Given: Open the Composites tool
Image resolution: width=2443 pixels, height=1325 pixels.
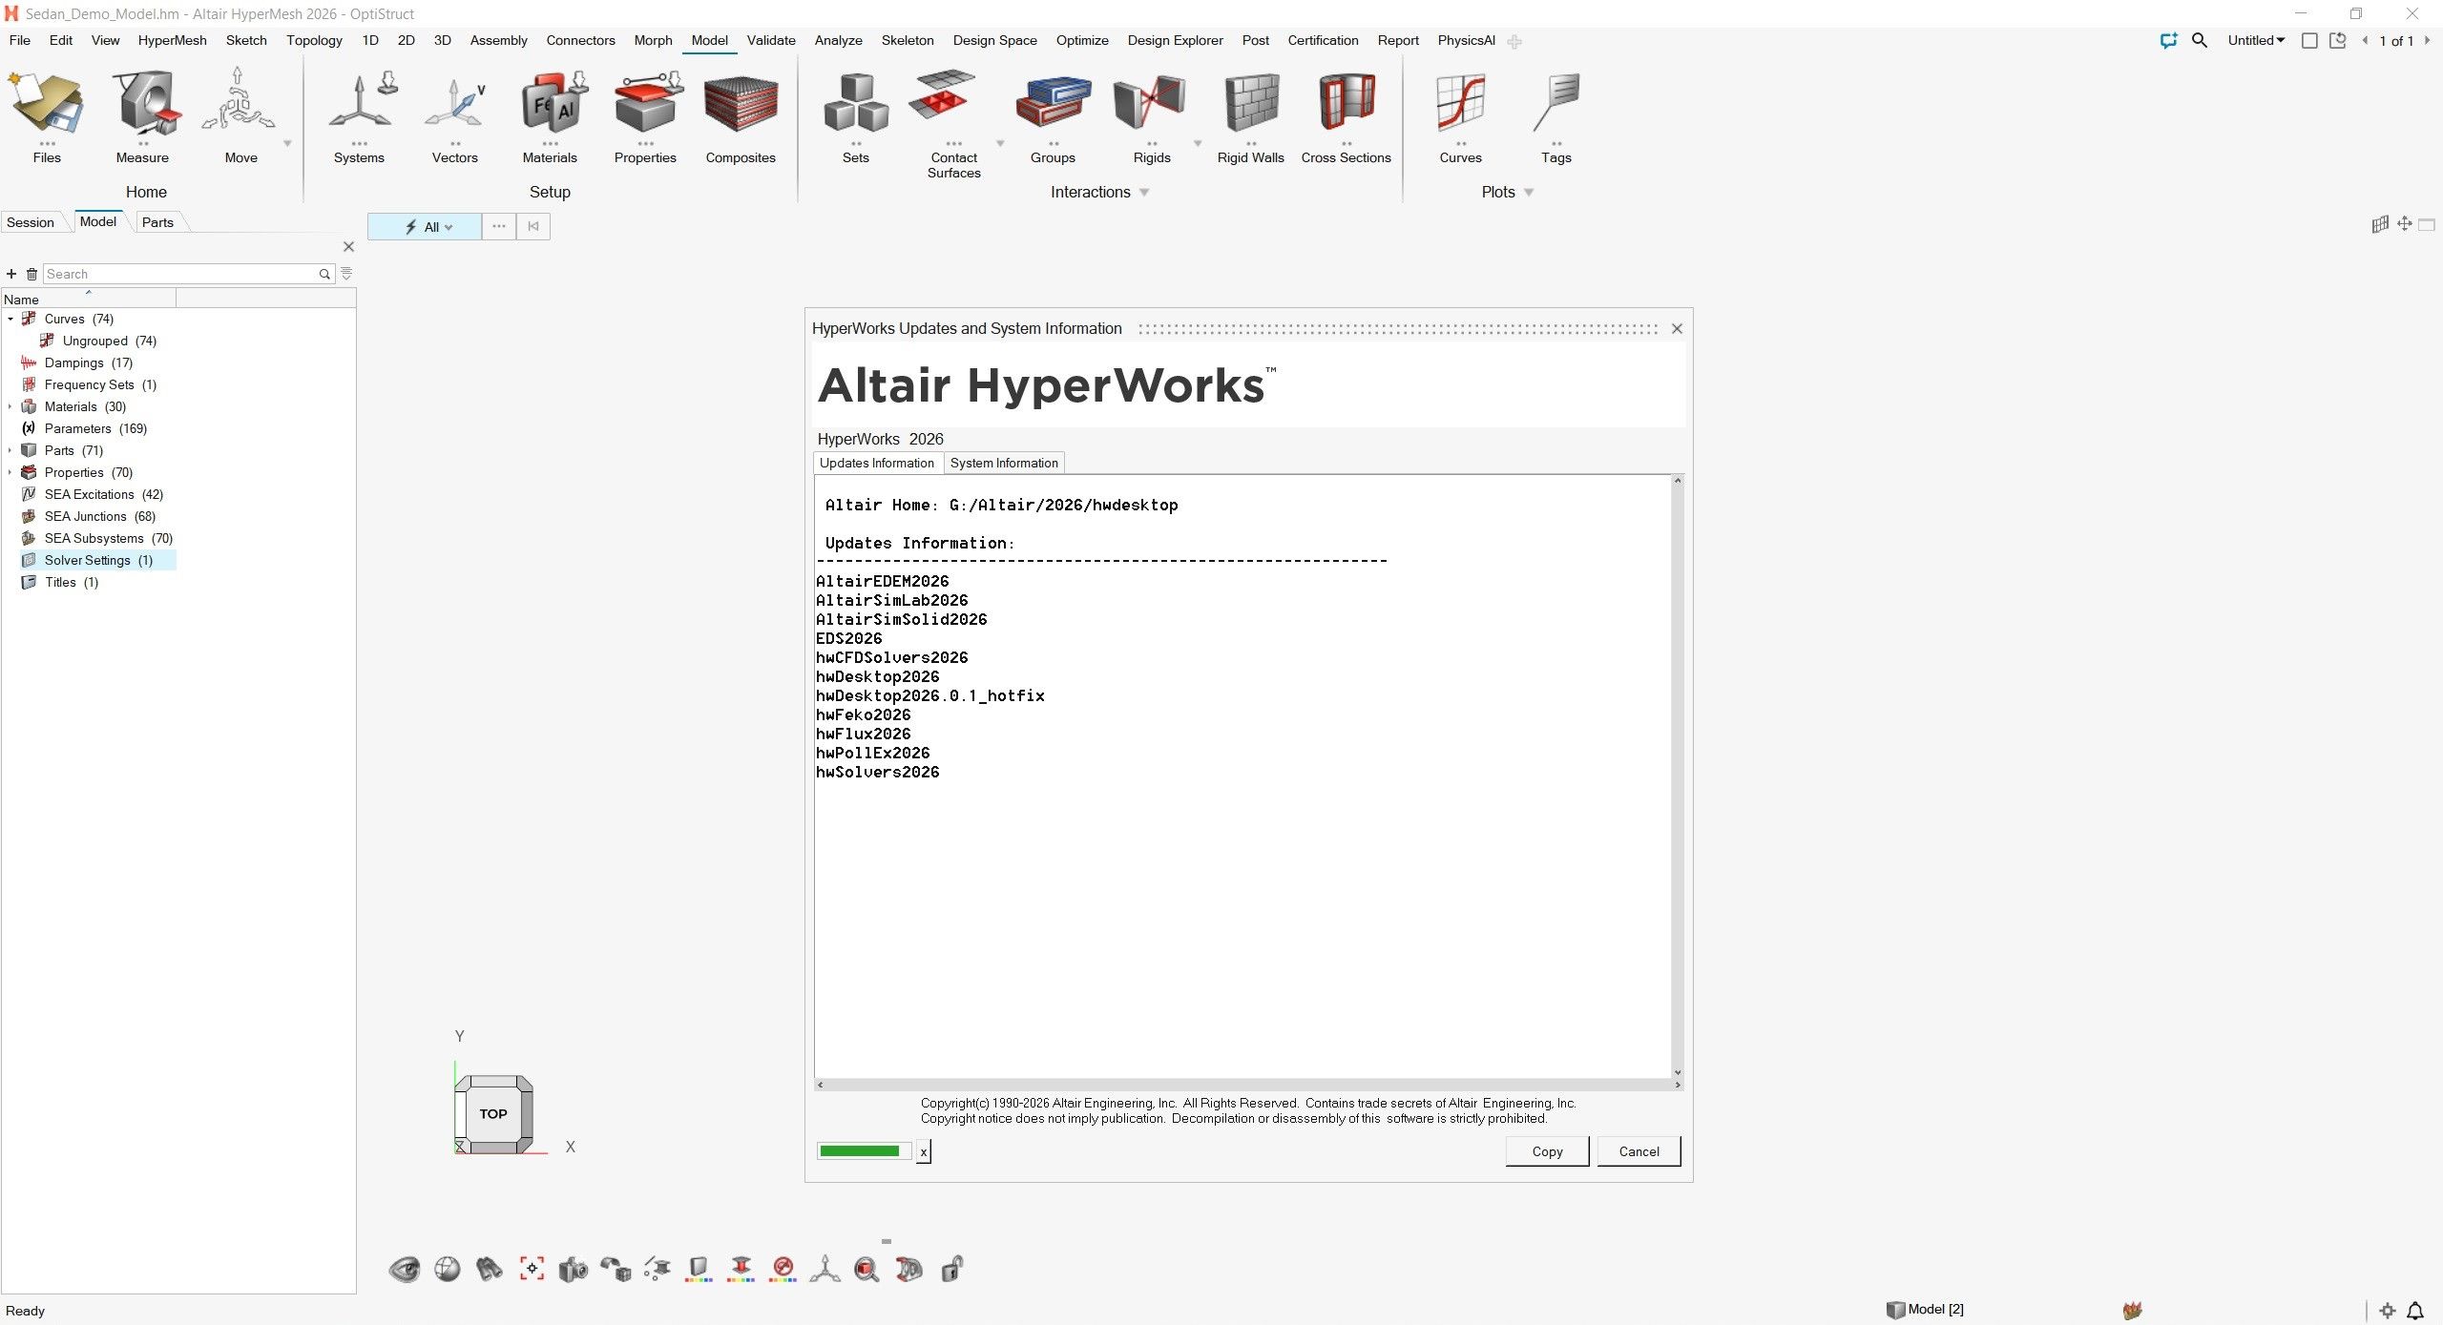Looking at the screenshot, I should [741, 105].
